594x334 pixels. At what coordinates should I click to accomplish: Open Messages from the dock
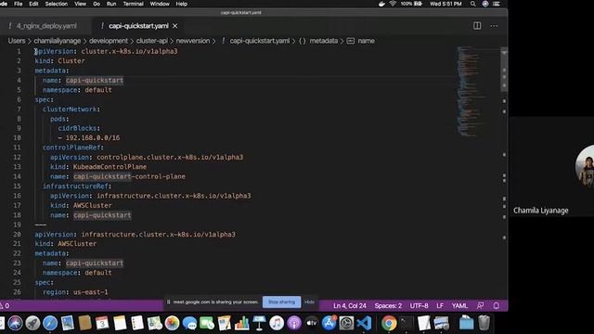(x=189, y=323)
